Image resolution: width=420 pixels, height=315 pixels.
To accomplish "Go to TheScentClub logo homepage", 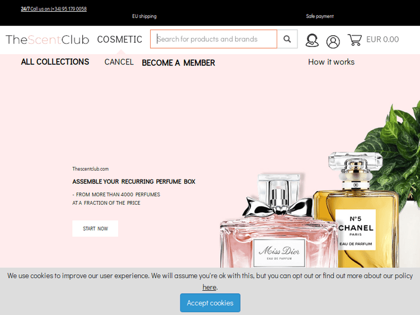I will point(48,40).
